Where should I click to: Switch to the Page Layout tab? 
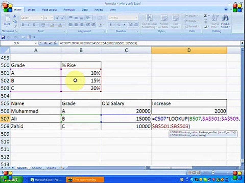pos(49,10)
